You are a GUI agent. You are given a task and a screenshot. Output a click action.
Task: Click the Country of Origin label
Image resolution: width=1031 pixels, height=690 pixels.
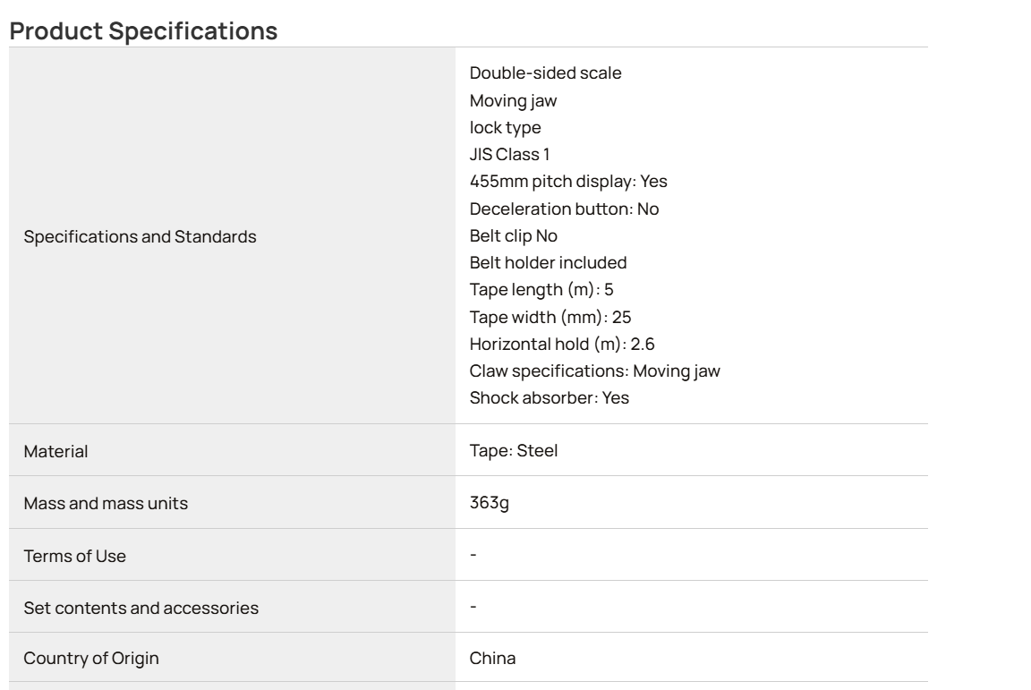(x=91, y=659)
